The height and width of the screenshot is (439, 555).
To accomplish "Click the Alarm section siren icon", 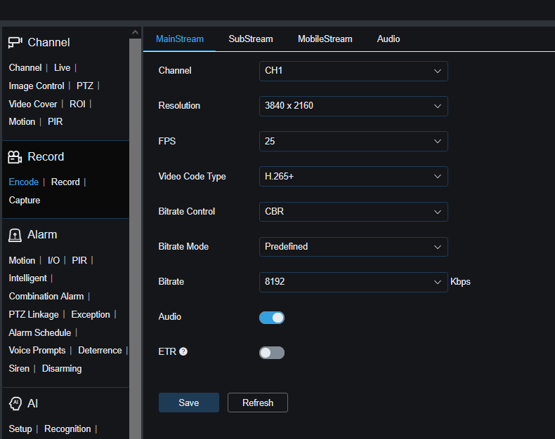I will pos(15,235).
